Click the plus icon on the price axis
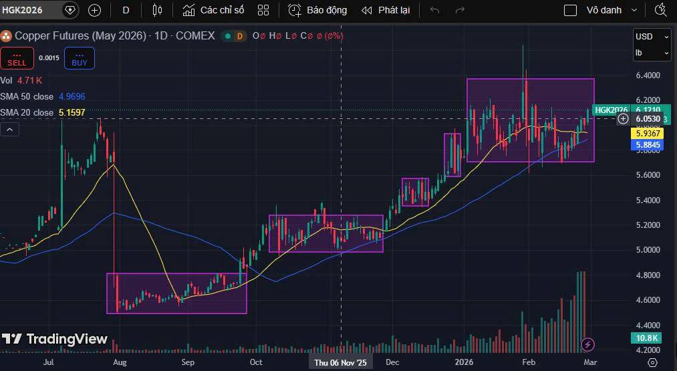This screenshot has height=371, width=677. (623, 119)
